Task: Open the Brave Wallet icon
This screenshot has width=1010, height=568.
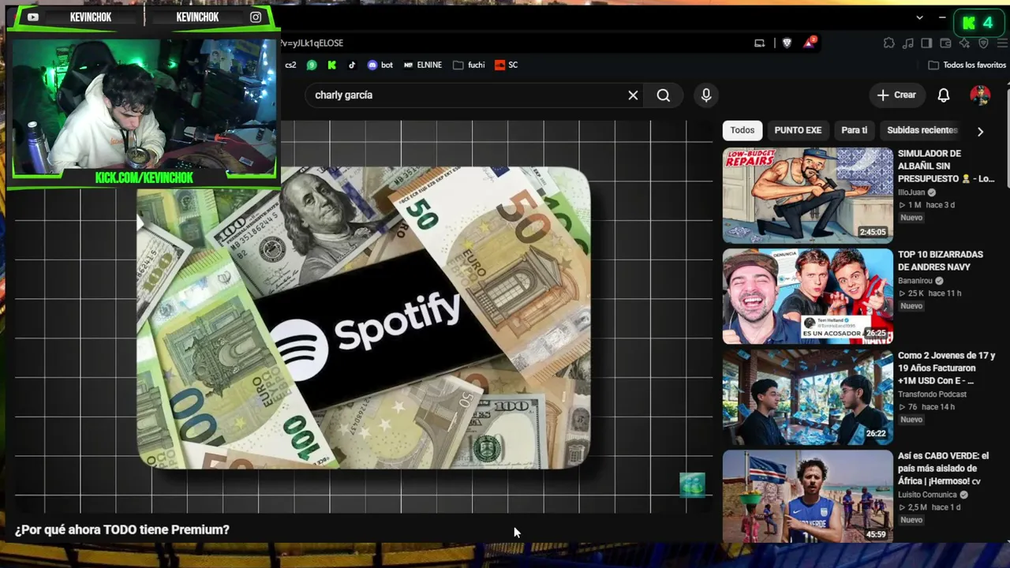Action: click(x=945, y=43)
